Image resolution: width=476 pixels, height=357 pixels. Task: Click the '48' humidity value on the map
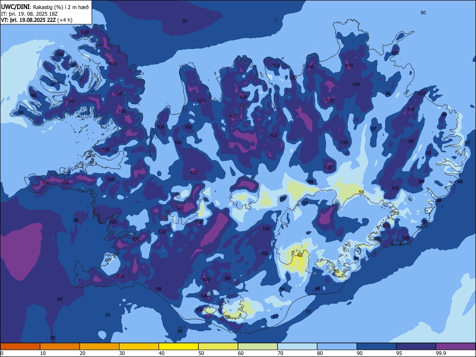[x=300, y=255]
